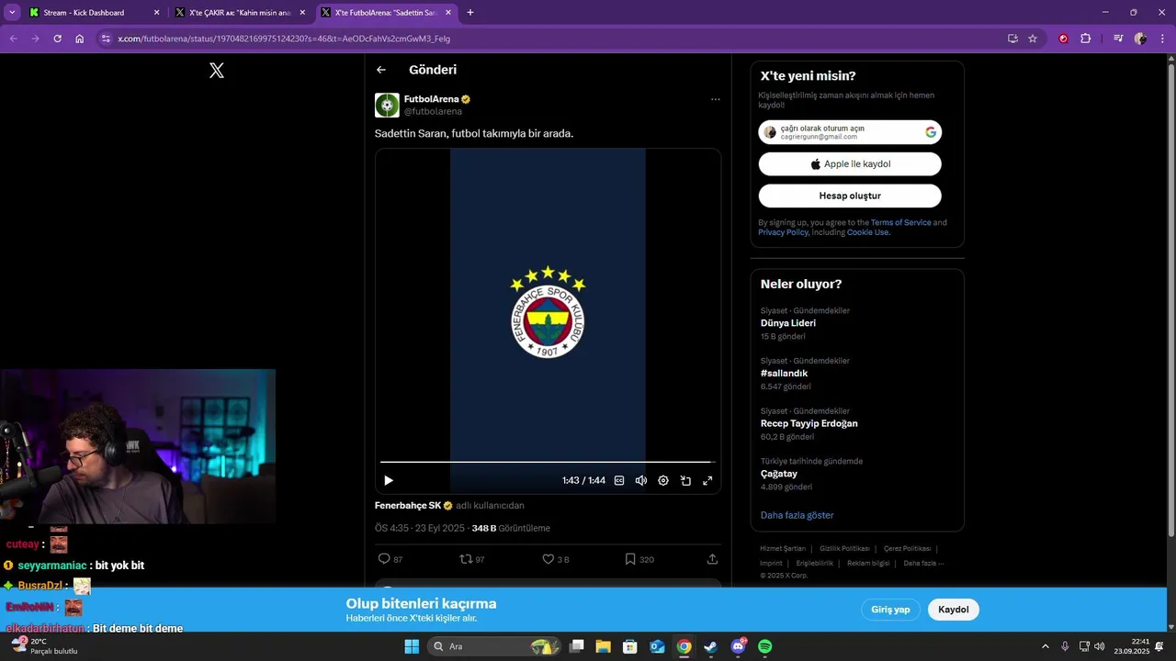Open @futbolarena handle link

433,111
